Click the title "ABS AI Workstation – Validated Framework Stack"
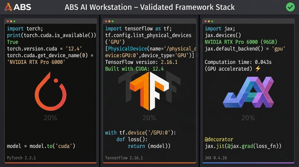The image size is (299, 167). [149, 7]
